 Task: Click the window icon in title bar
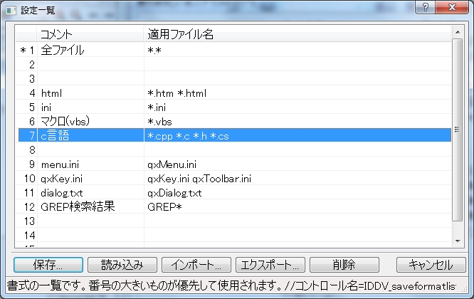(x=10, y=9)
